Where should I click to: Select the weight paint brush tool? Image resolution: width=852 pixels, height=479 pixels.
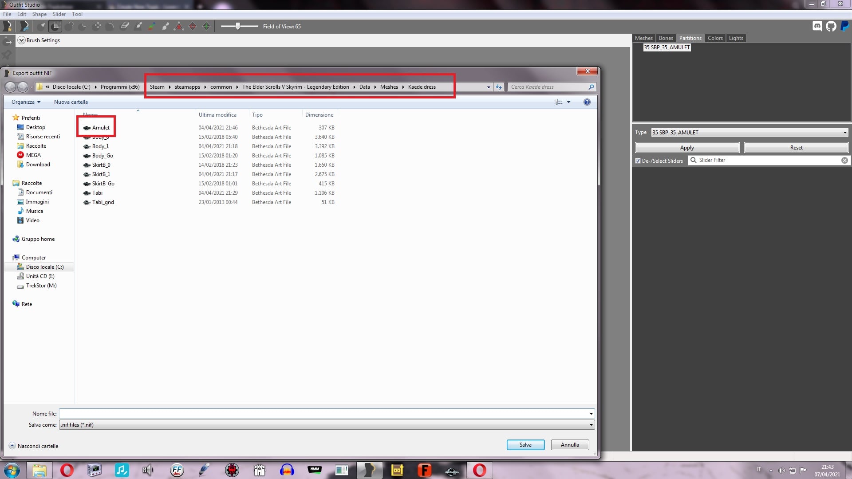[x=138, y=26]
